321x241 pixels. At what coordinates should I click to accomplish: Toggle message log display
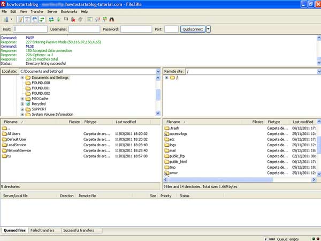click(20, 19)
